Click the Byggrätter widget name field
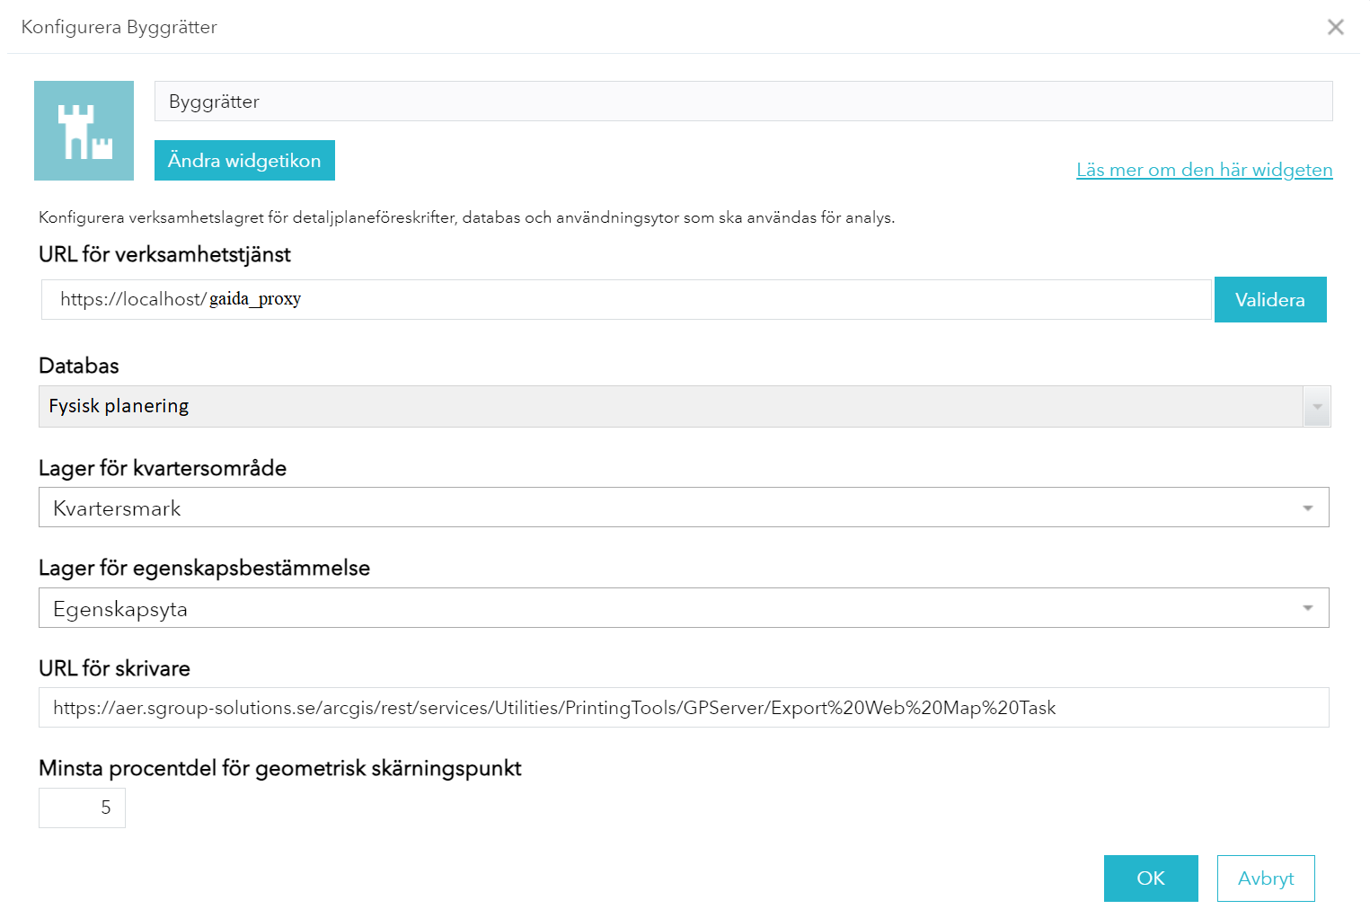1370x918 pixels. click(743, 102)
